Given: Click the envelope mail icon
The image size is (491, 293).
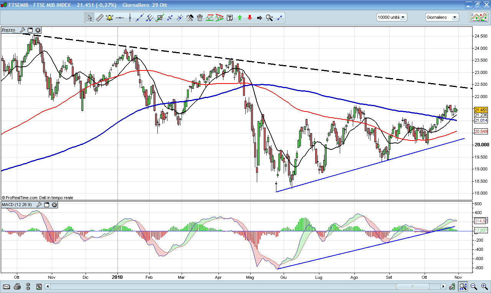Looking at the screenshot, I should click(x=6, y=286).
